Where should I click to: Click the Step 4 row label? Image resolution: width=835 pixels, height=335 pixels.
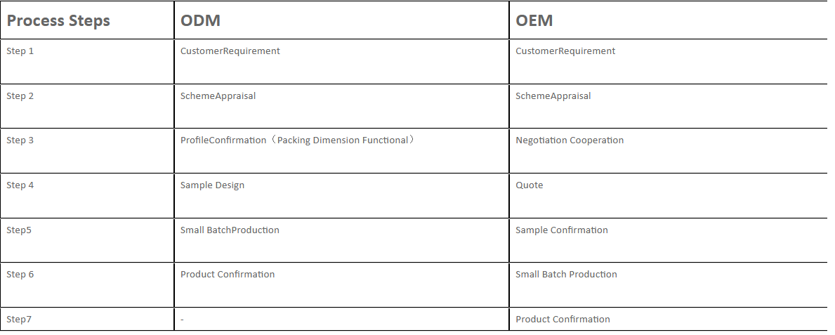click(20, 185)
